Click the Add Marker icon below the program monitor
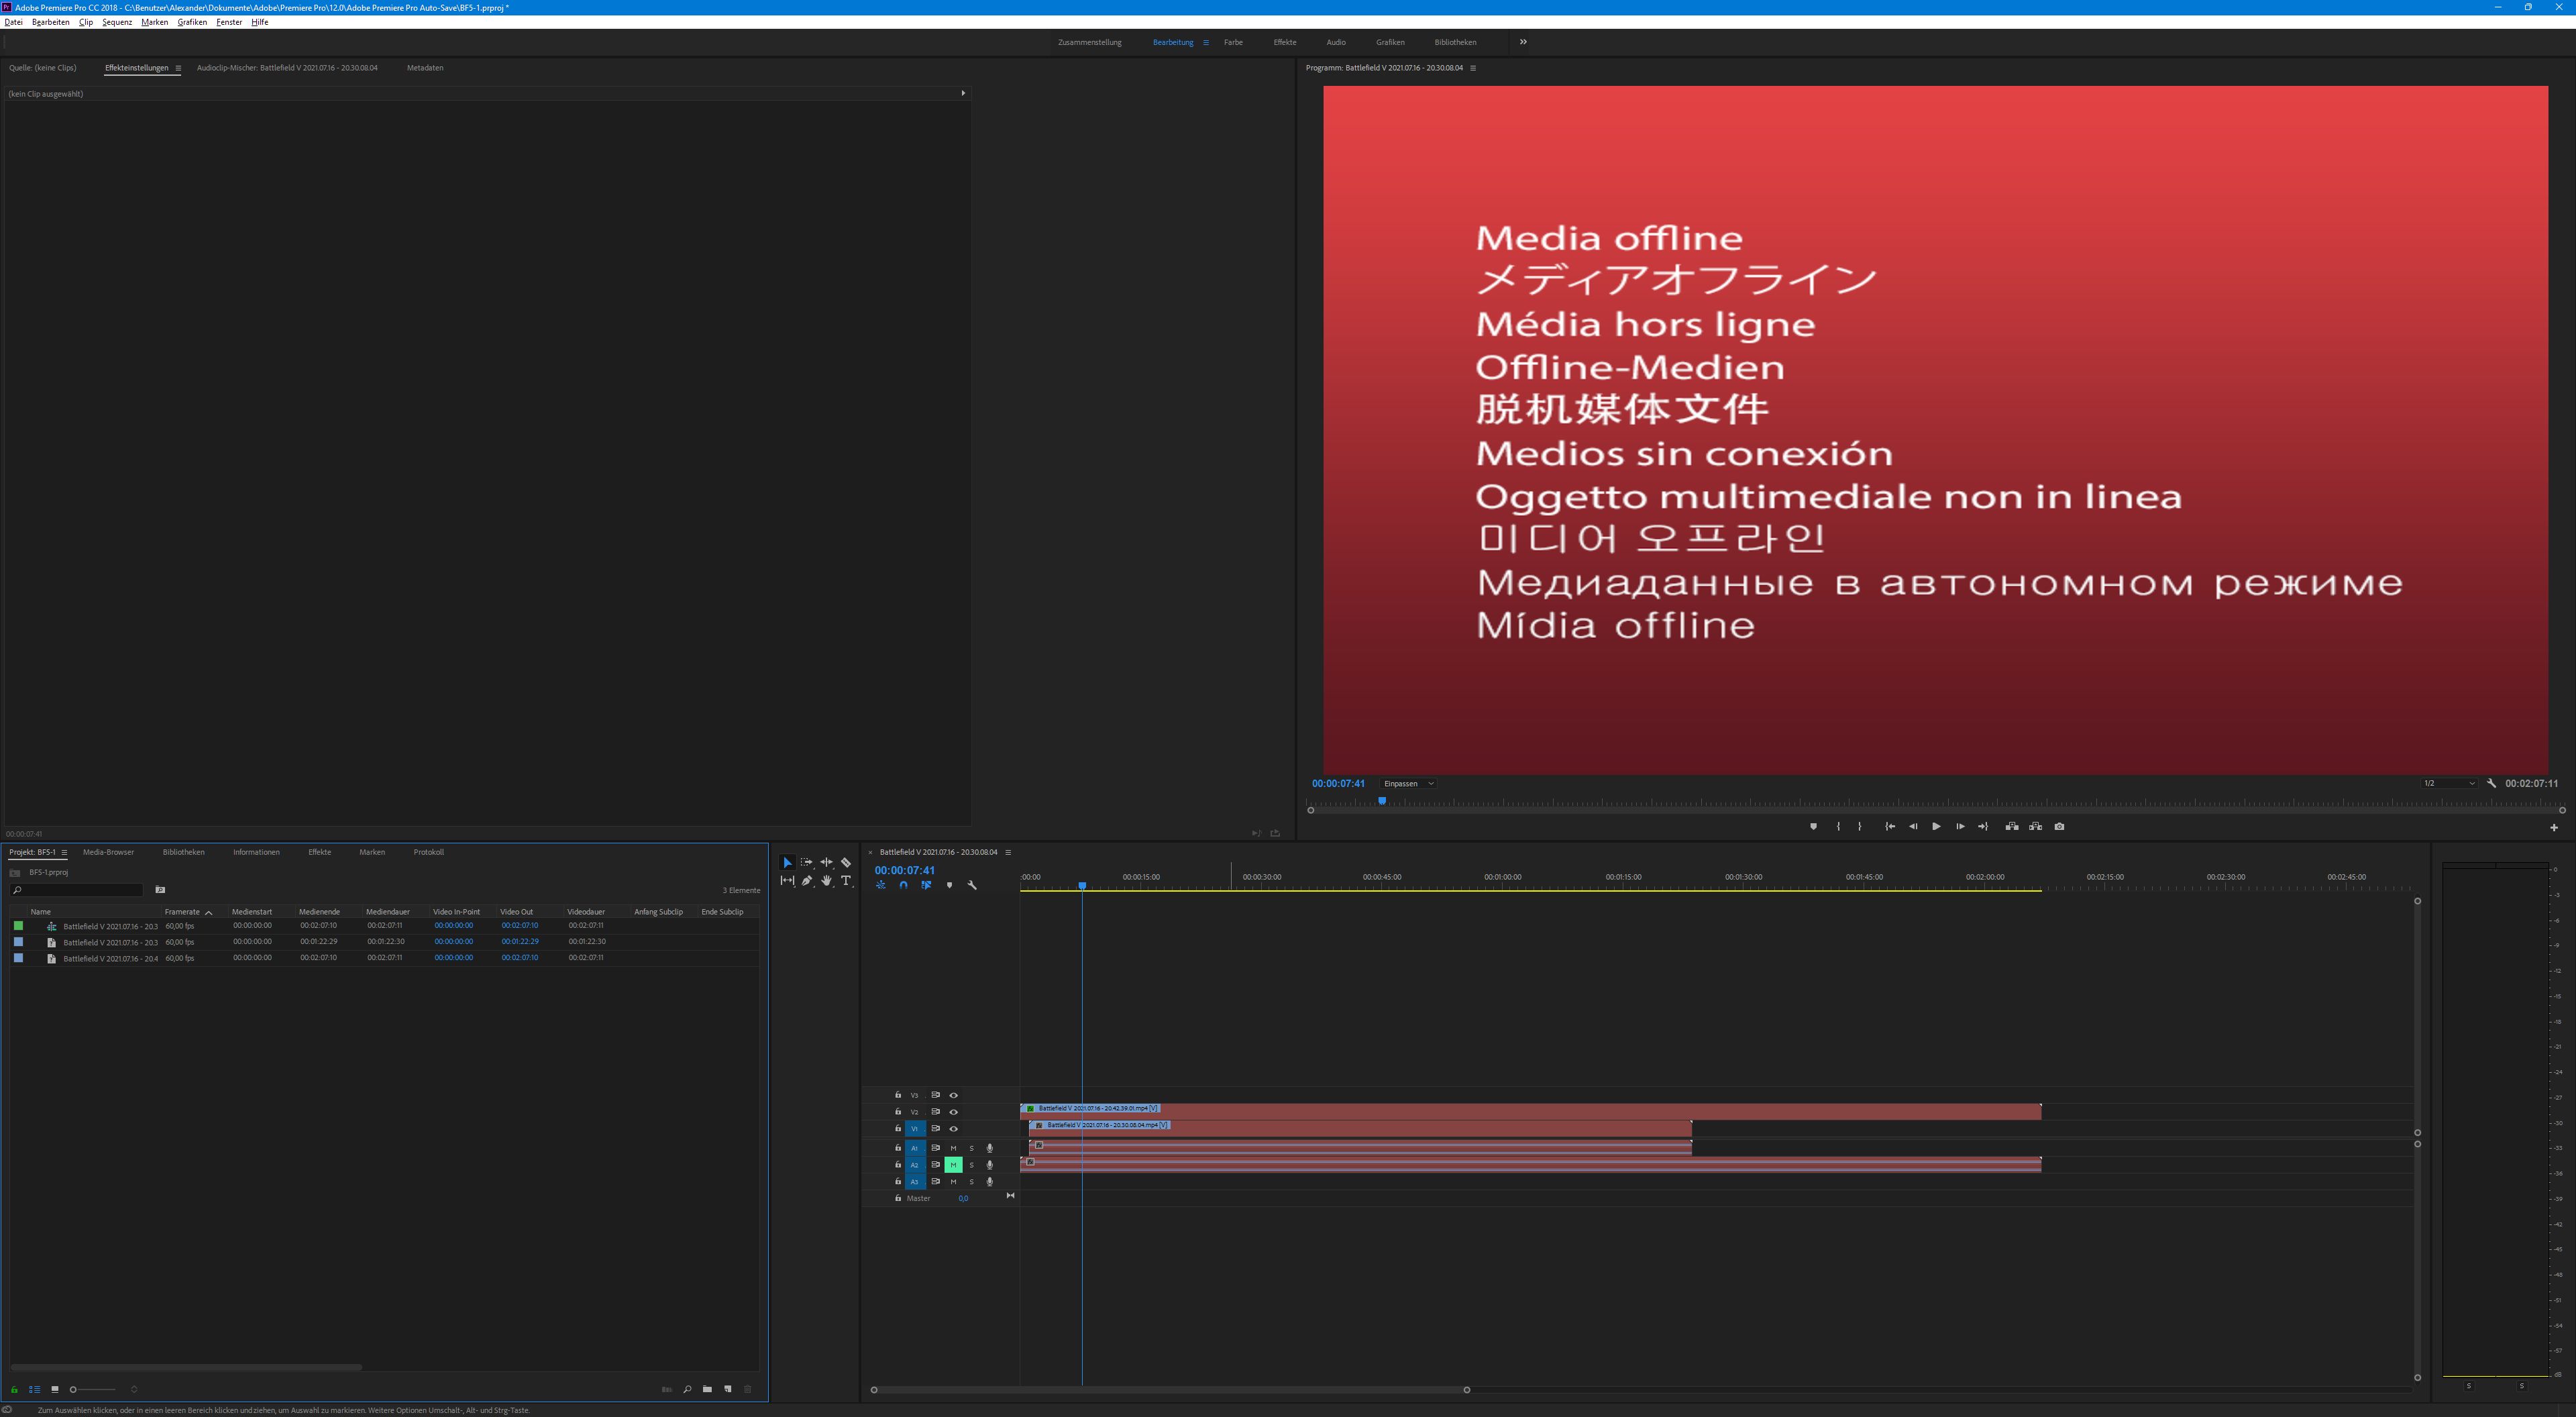This screenshot has width=2576, height=1417. [1813, 826]
